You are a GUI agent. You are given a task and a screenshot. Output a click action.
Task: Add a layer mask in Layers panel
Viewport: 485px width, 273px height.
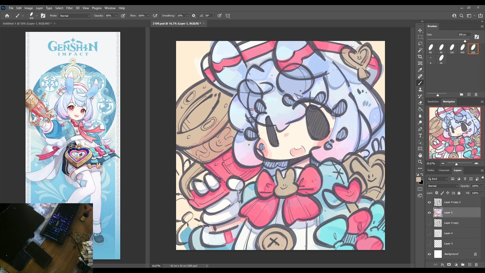(449, 265)
